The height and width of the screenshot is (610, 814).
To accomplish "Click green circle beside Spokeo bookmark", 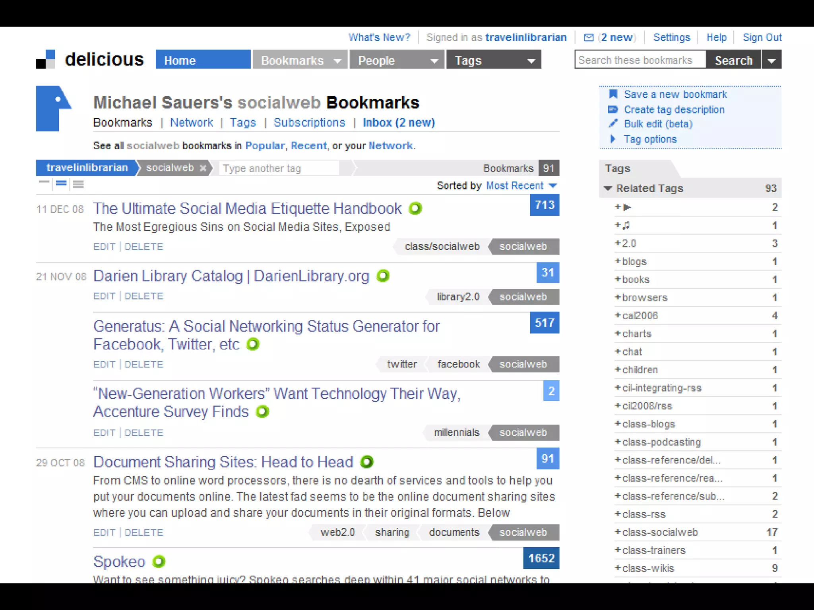I will tap(159, 562).
